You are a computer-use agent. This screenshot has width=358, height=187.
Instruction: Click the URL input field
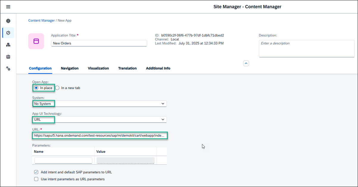pos(99,135)
